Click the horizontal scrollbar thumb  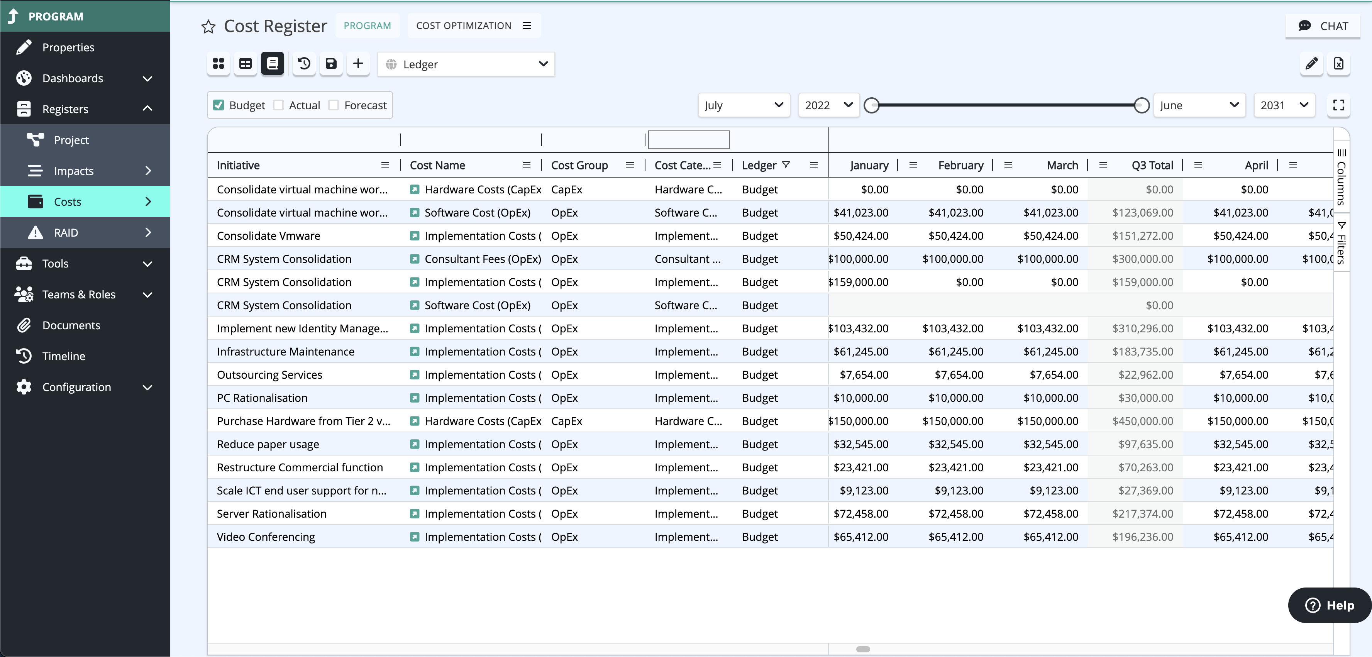[x=863, y=649]
